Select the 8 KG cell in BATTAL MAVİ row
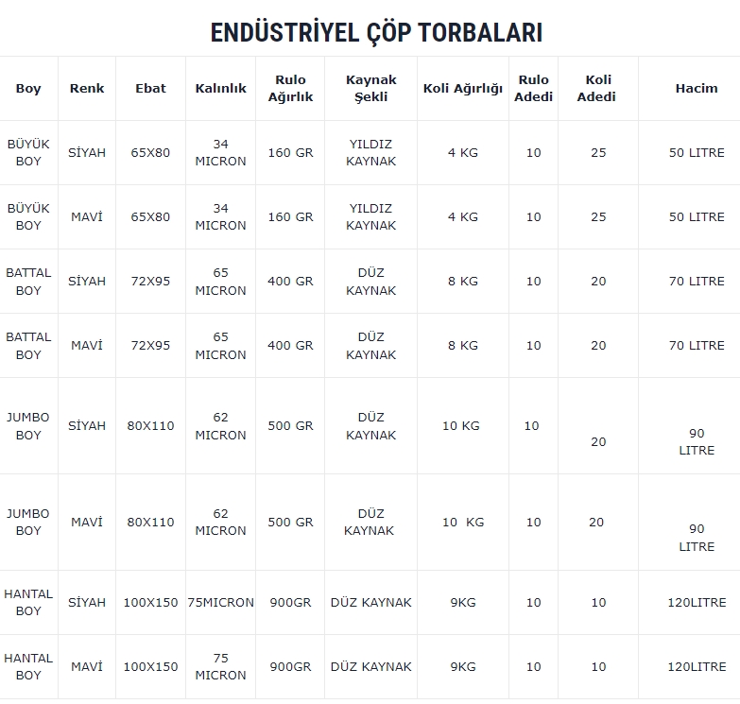Image resolution: width=740 pixels, height=704 pixels. click(x=463, y=346)
